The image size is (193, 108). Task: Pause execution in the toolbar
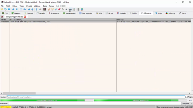[17, 9]
